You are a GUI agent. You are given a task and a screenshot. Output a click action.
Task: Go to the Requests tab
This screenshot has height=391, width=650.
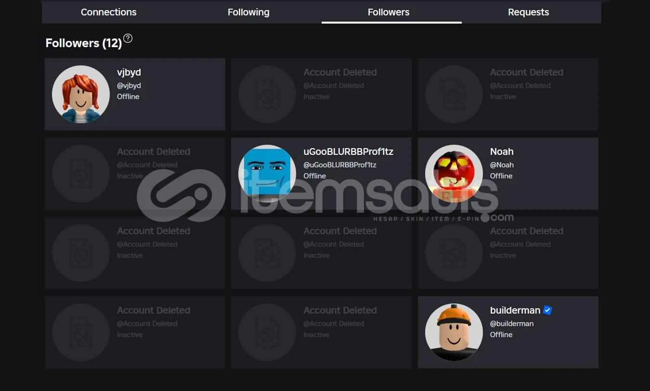[x=528, y=12]
